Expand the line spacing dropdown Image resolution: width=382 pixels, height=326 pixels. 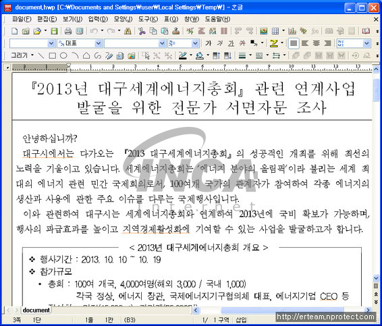(366, 43)
